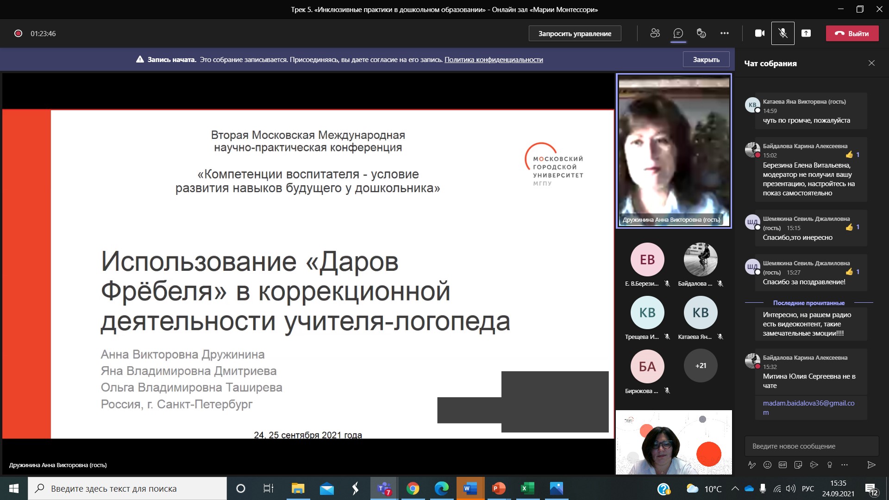Toggle screen sharing tray
The width and height of the screenshot is (889, 500).
(x=806, y=33)
